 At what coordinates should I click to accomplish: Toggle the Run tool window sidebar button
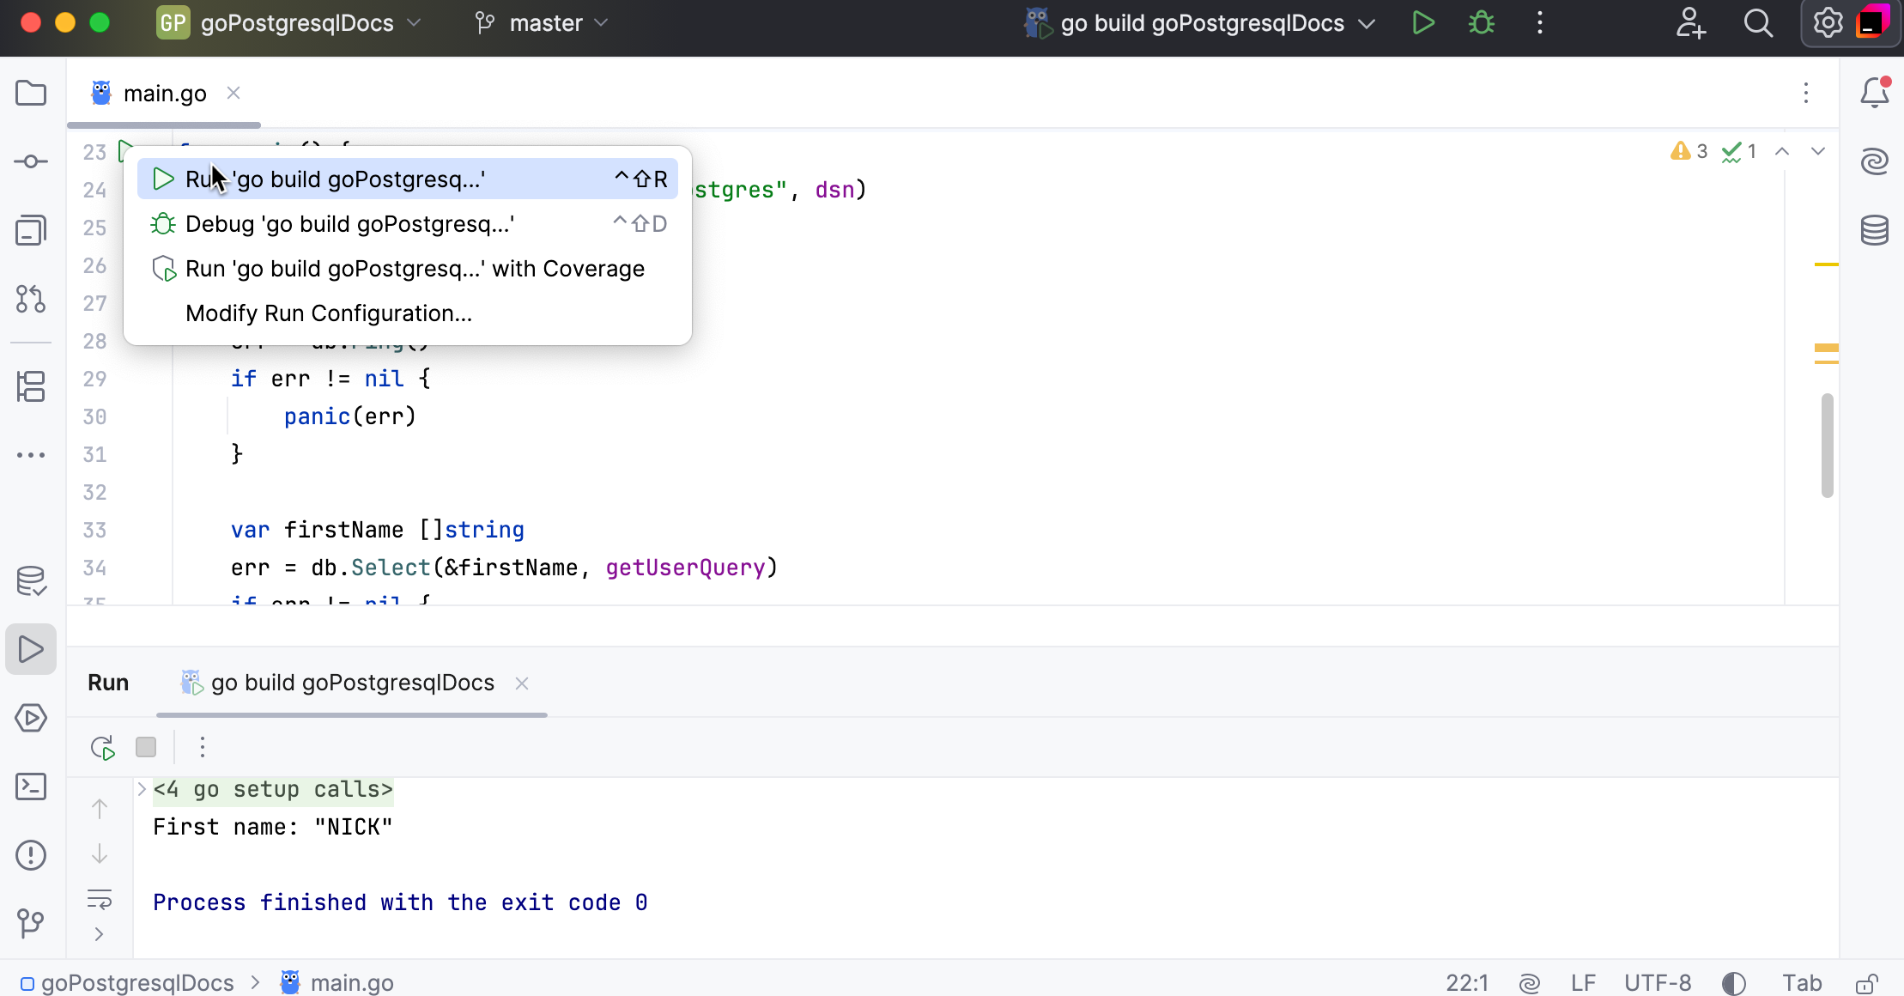click(31, 649)
